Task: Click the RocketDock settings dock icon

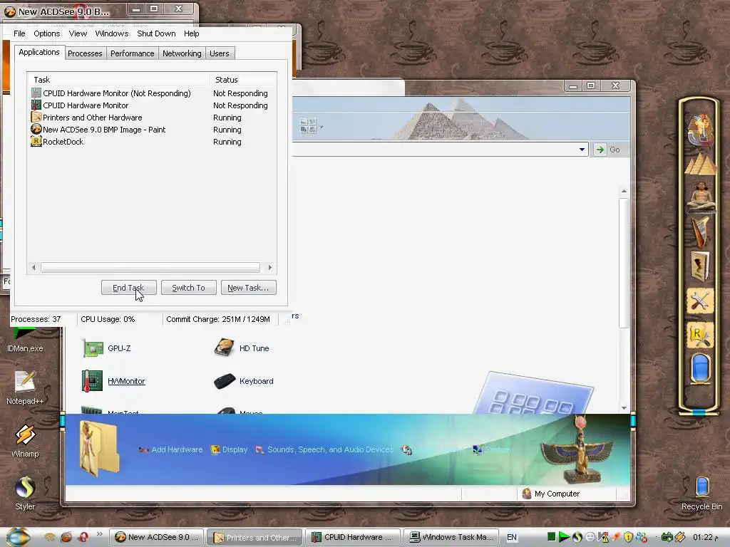Action: coord(700,335)
